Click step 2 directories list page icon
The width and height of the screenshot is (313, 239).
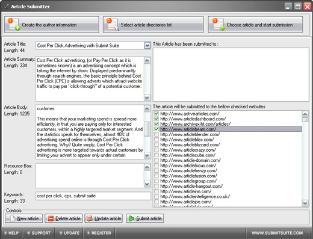point(113,25)
